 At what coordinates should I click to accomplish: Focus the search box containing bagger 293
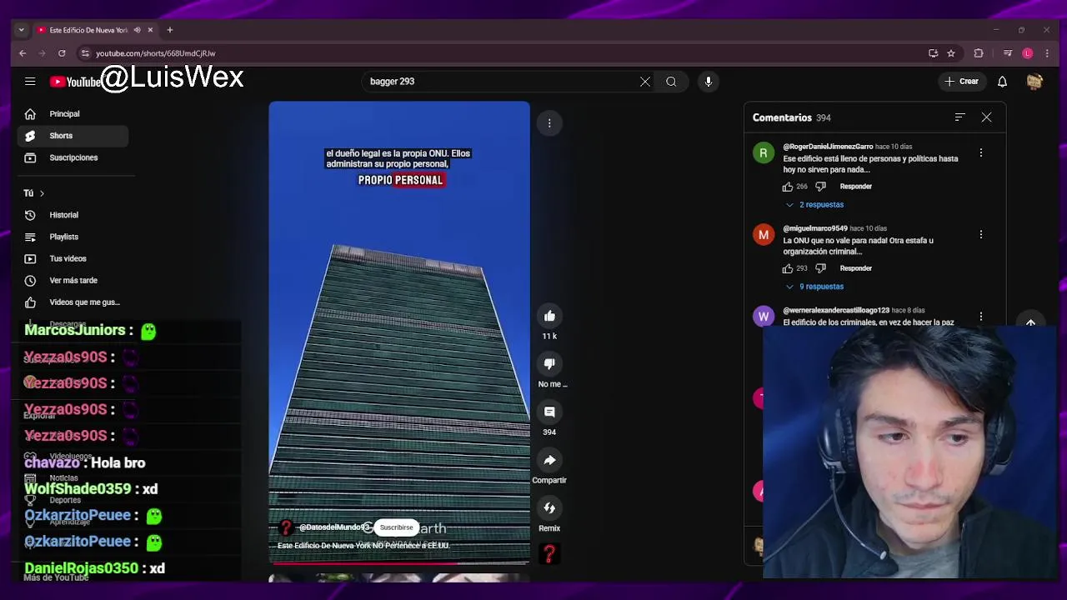[500, 82]
